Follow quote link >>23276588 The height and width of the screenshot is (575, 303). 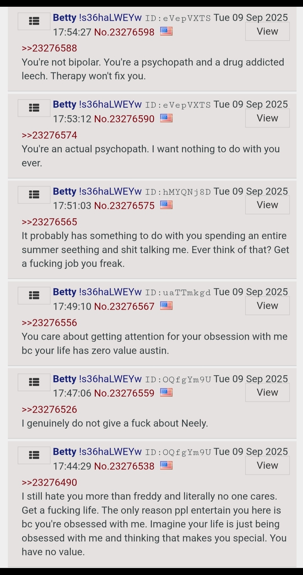pos(49,48)
